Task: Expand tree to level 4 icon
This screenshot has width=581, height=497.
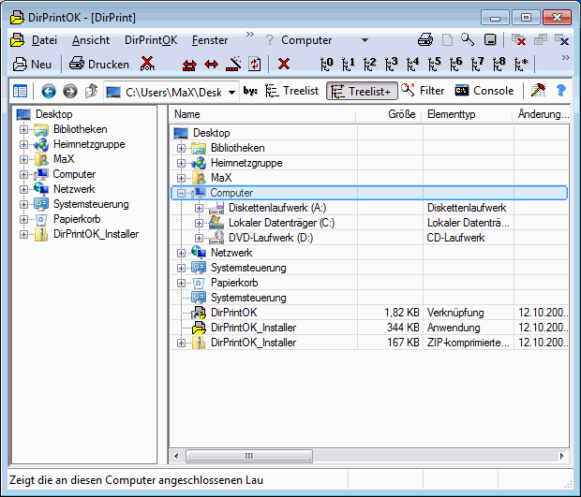Action: tap(412, 64)
